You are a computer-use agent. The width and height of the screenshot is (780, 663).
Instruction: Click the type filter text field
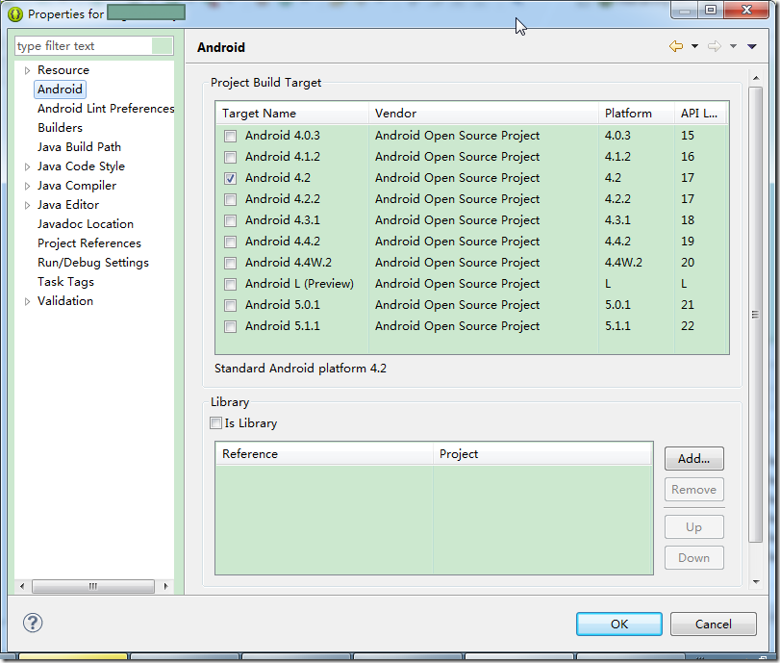tap(84, 46)
